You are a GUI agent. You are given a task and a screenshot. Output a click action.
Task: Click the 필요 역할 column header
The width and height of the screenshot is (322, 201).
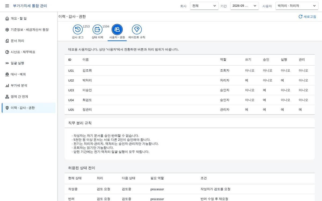157,178
